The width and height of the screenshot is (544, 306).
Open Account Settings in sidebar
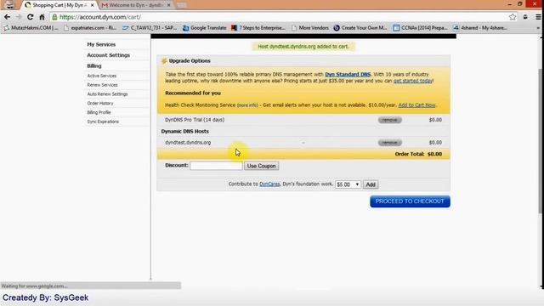coord(108,55)
